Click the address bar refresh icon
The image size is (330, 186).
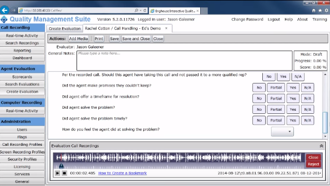145,10
